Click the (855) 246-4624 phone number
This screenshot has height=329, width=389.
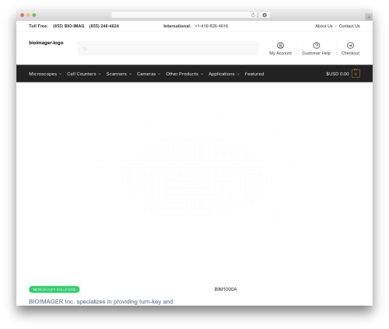(x=104, y=26)
